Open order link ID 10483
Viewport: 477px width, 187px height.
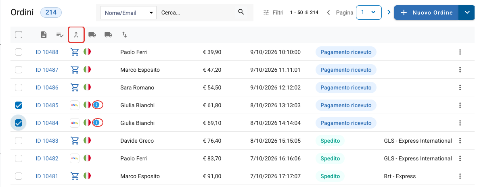pyautogui.click(x=47, y=141)
